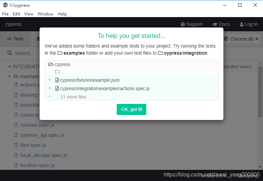Click code file icon for actions.spec.js in dialog
This screenshot has height=181, width=263.
point(57,88)
